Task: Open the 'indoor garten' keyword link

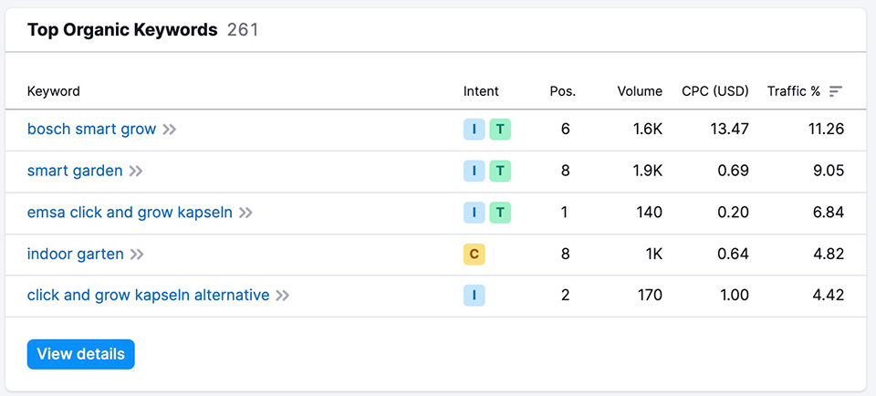Action: pyautogui.click(x=76, y=255)
